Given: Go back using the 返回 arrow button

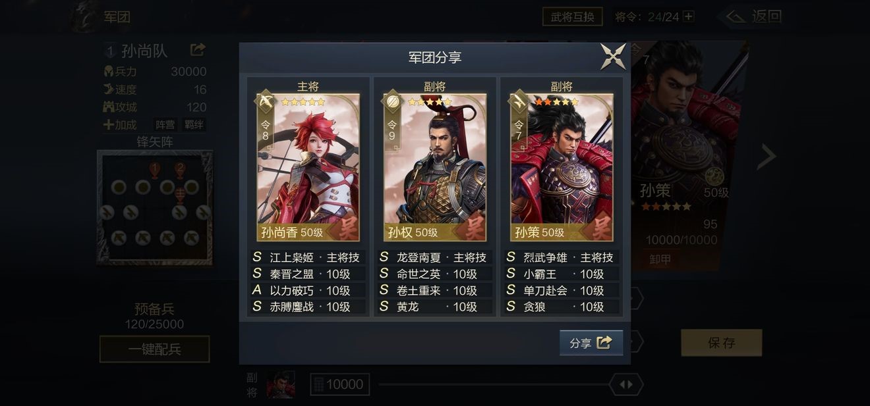Looking at the screenshot, I should [751, 16].
